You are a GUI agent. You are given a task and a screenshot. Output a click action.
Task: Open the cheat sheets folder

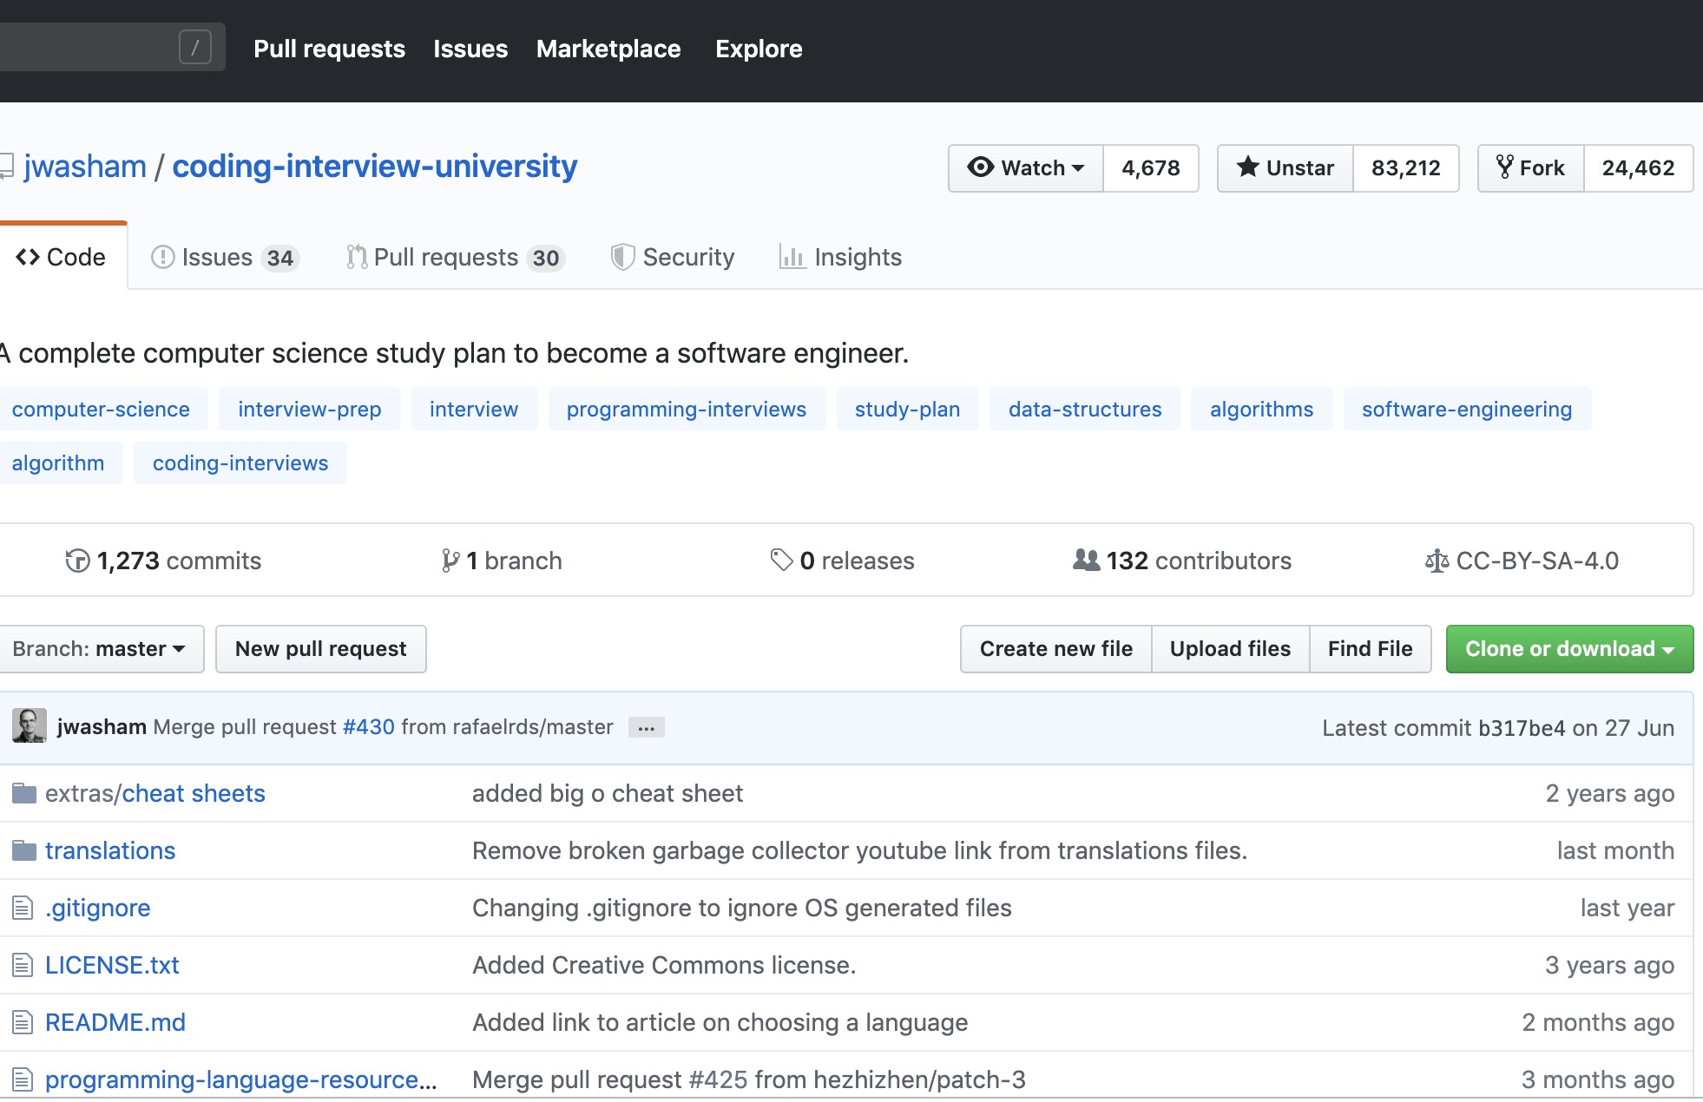pyautogui.click(x=194, y=793)
